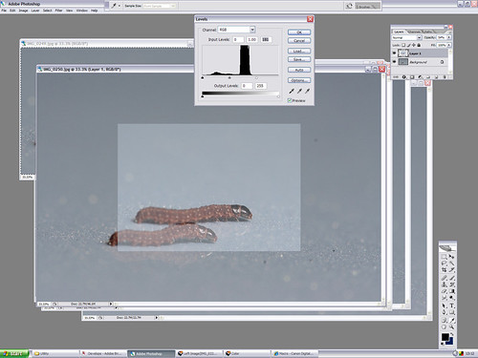The width and height of the screenshot is (478, 358).
Task: Select the Dodge tool
Action: 452,298
